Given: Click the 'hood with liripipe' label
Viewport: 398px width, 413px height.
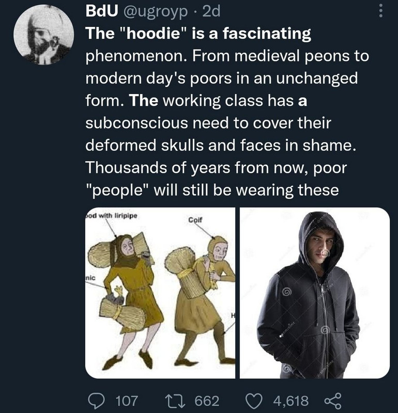Looking at the screenshot, I should point(111,215).
